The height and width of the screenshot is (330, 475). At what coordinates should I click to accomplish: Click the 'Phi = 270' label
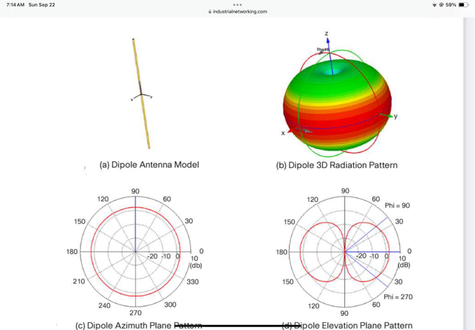[x=398, y=297]
